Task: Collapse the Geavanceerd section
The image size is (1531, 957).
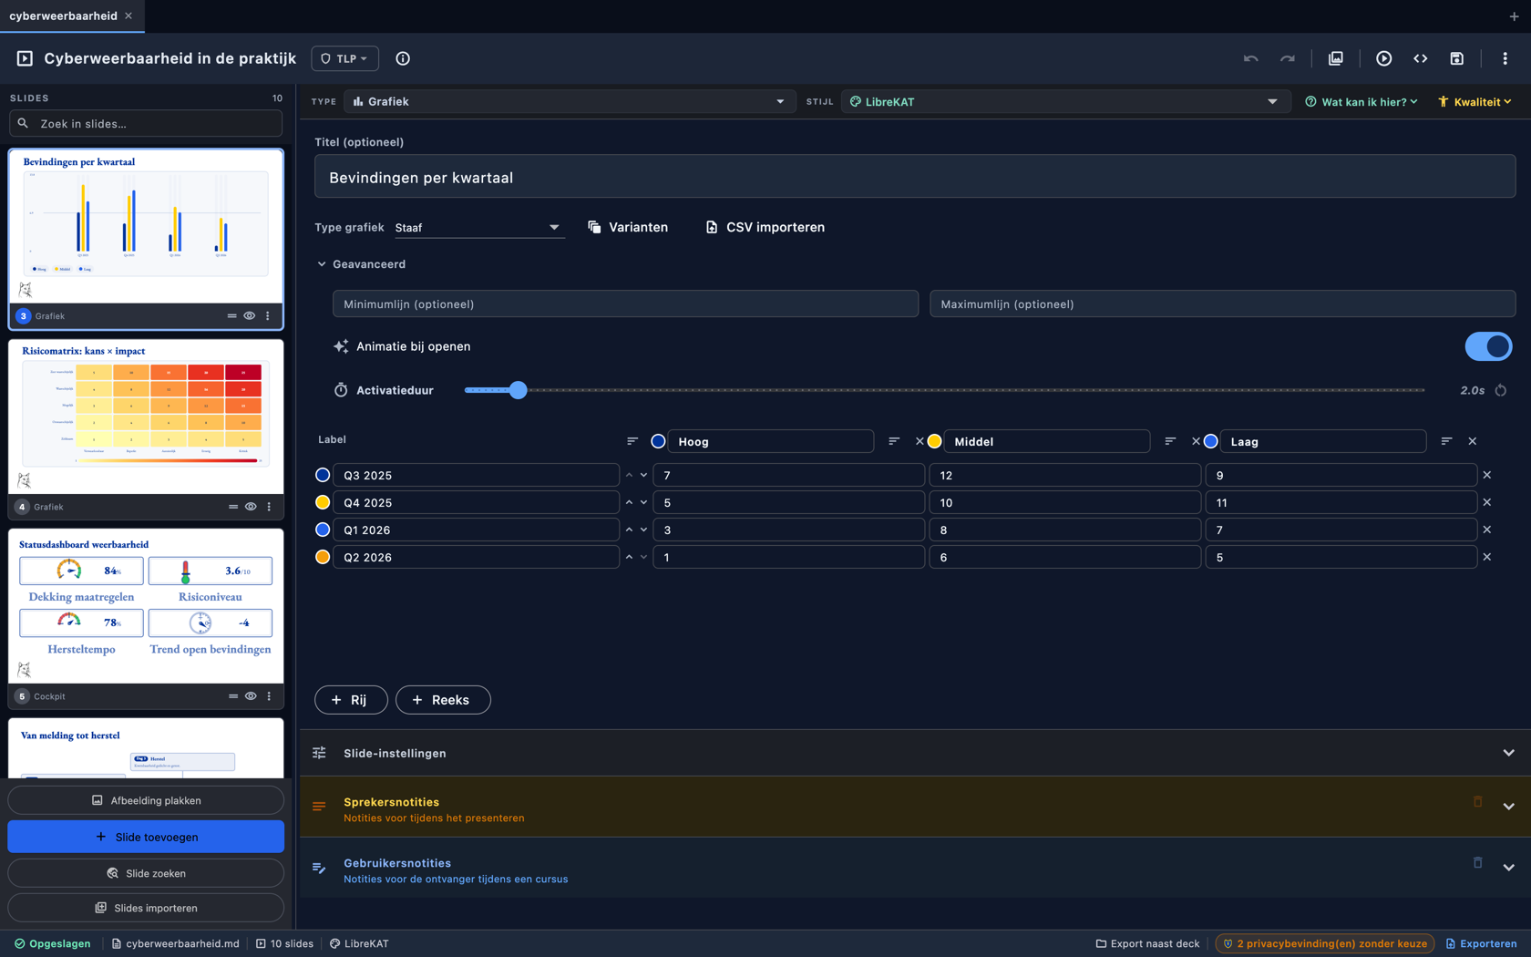Action: [360, 264]
